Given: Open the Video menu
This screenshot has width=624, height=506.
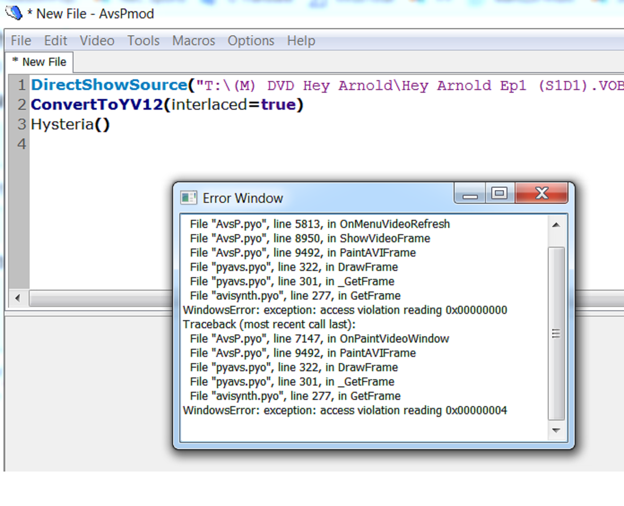Looking at the screenshot, I should pyautogui.click(x=97, y=41).
